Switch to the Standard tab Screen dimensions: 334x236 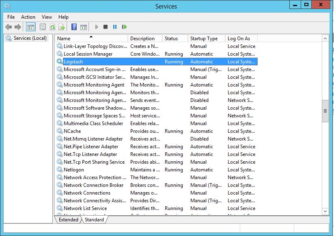94,220
